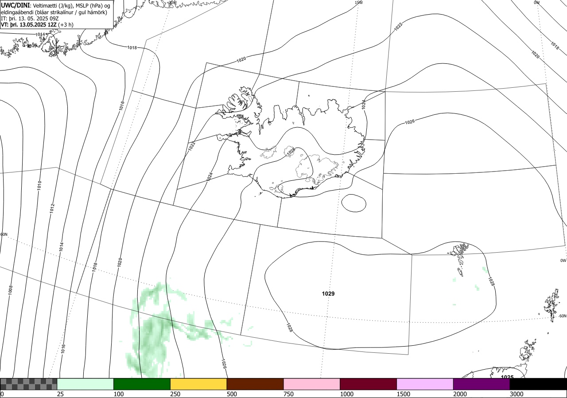Click the 'UWC/DINI: Veltimætti (J/kg)' title line
Viewport: 567px width, 398px height.
[x=55, y=5]
